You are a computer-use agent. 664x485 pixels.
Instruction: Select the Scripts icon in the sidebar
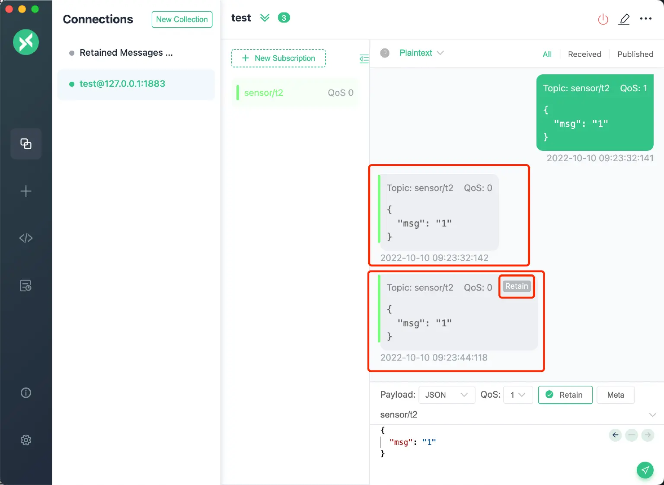click(x=26, y=238)
